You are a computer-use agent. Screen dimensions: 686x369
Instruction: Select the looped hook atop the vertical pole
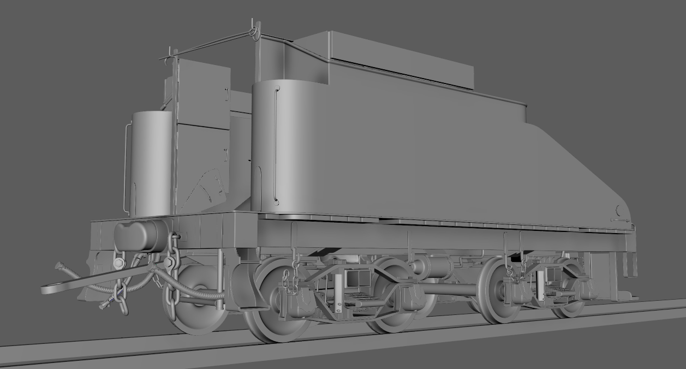pyautogui.click(x=254, y=33)
